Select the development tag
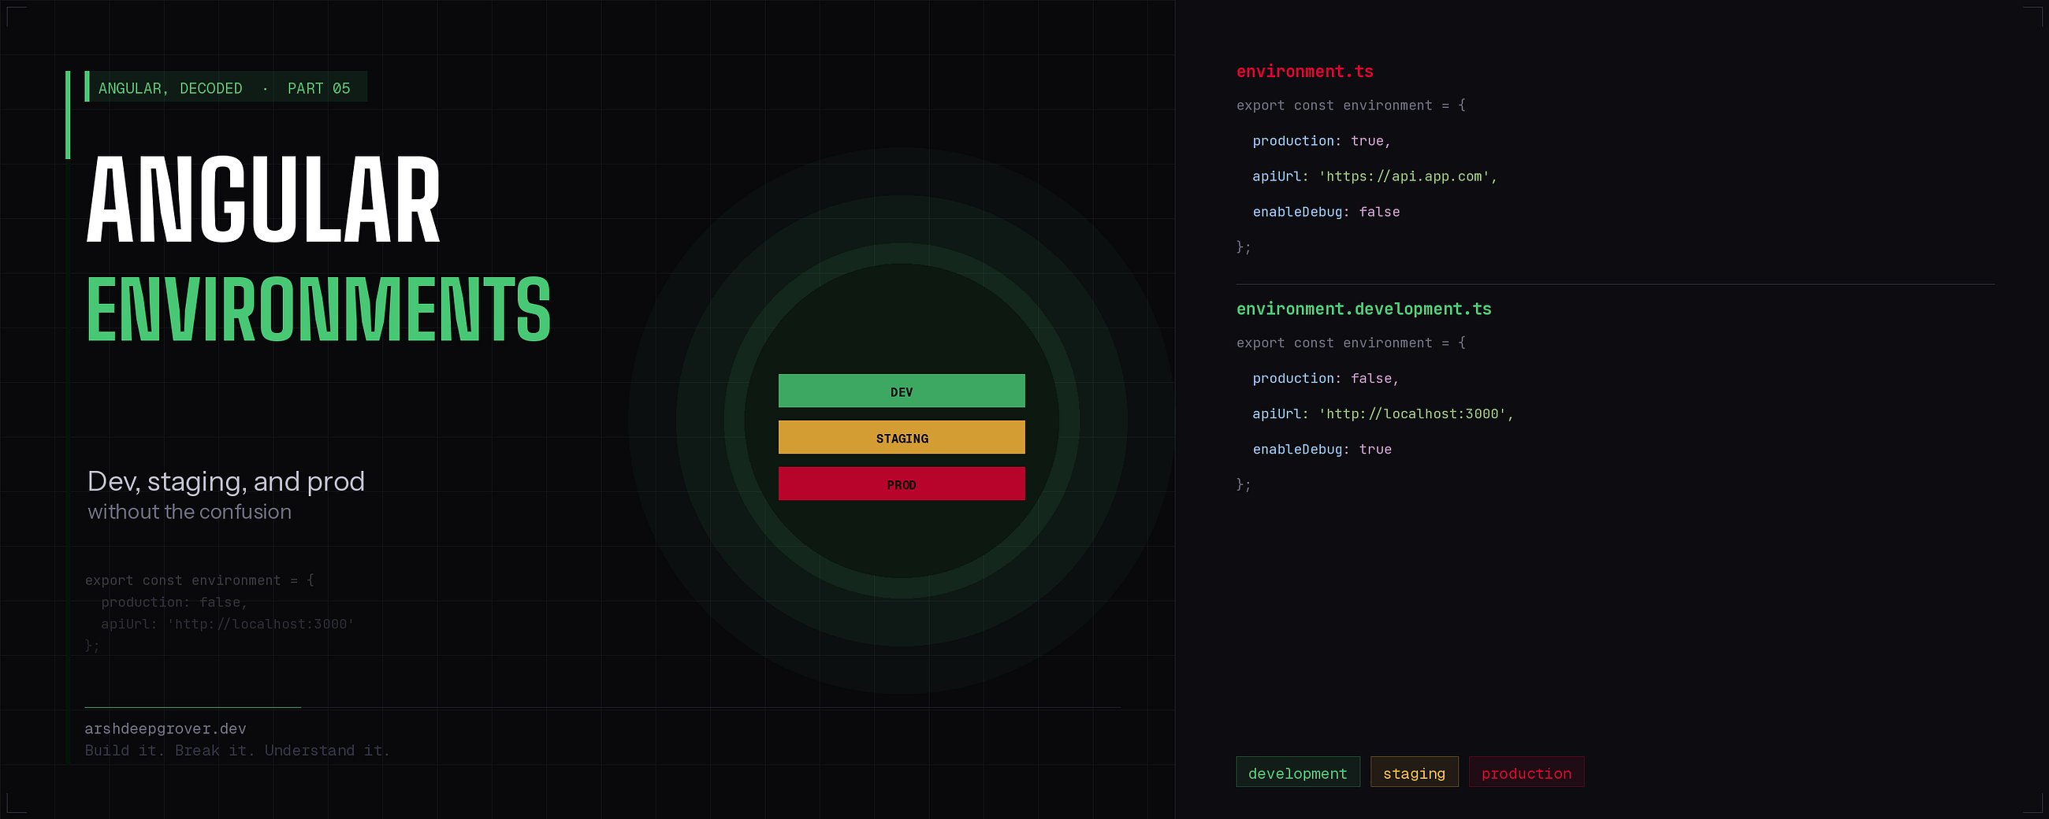2049x819 pixels. click(x=1297, y=772)
